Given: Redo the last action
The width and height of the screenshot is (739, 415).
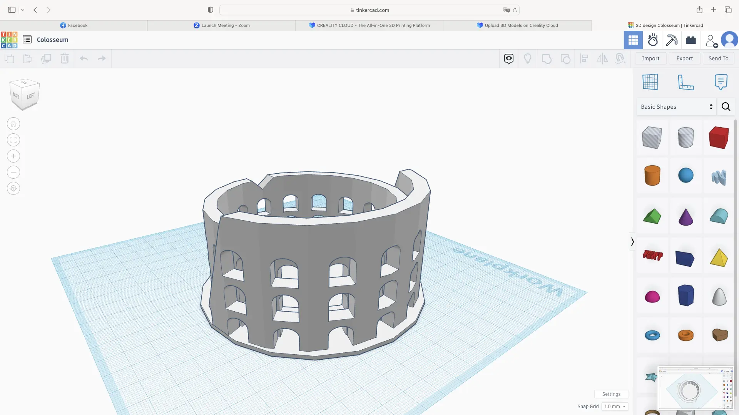Looking at the screenshot, I should (102, 58).
